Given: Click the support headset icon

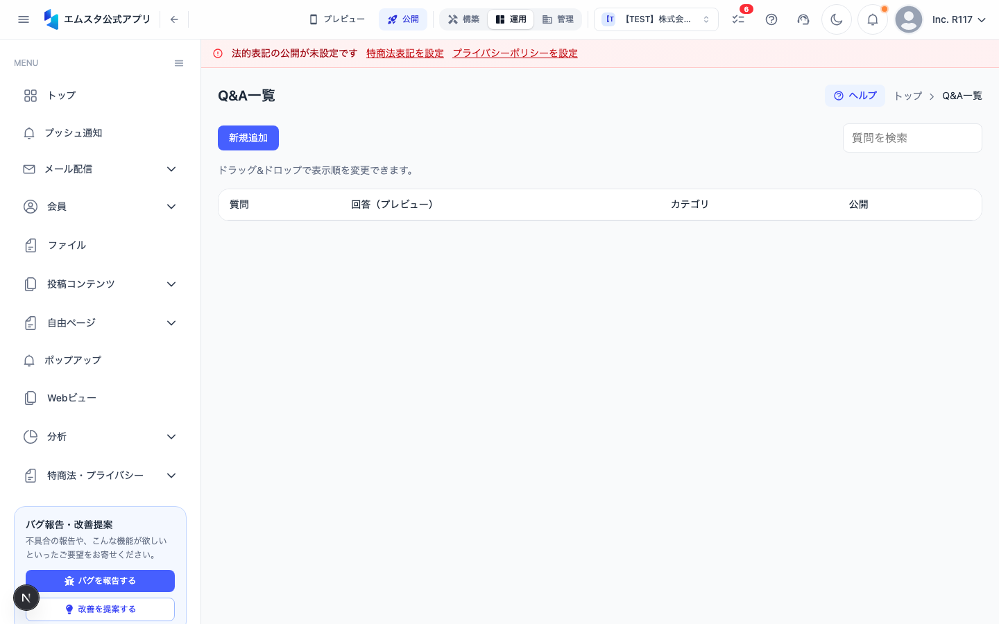Looking at the screenshot, I should 803,19.
